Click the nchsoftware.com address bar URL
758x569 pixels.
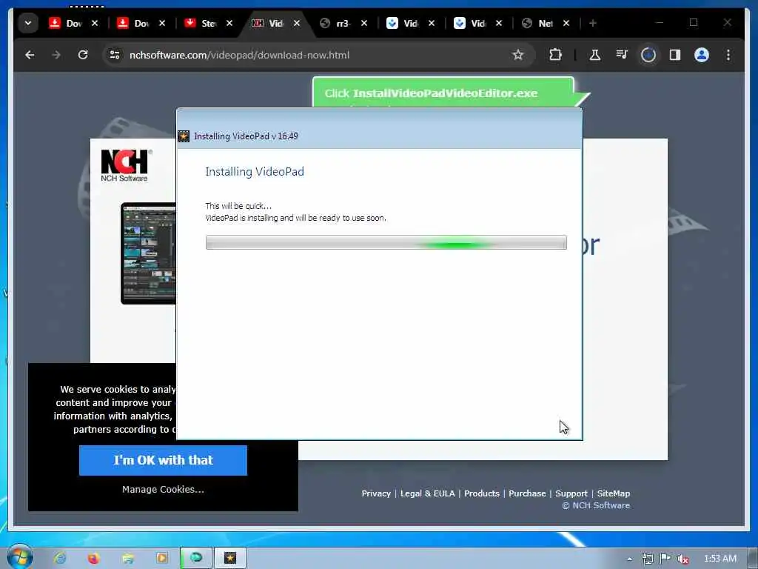(239, 55)
